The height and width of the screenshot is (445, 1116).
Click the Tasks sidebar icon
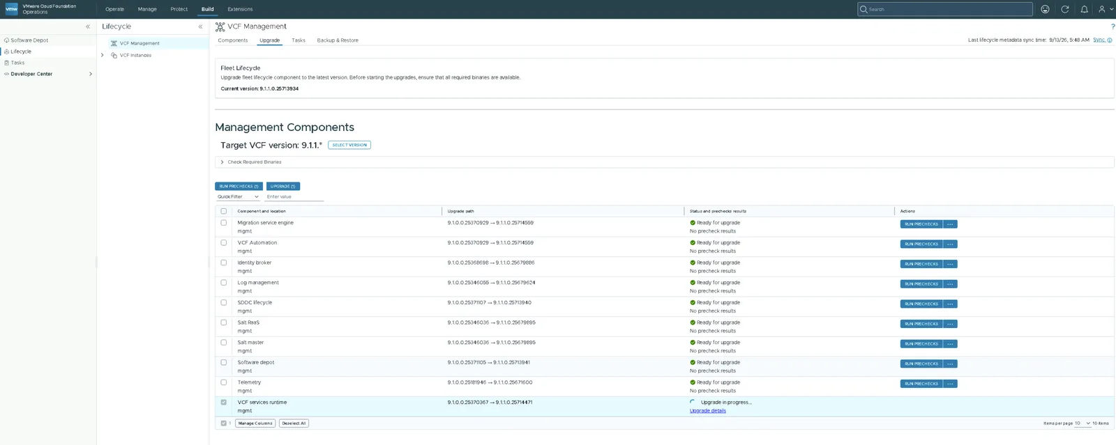click(6, 63)
